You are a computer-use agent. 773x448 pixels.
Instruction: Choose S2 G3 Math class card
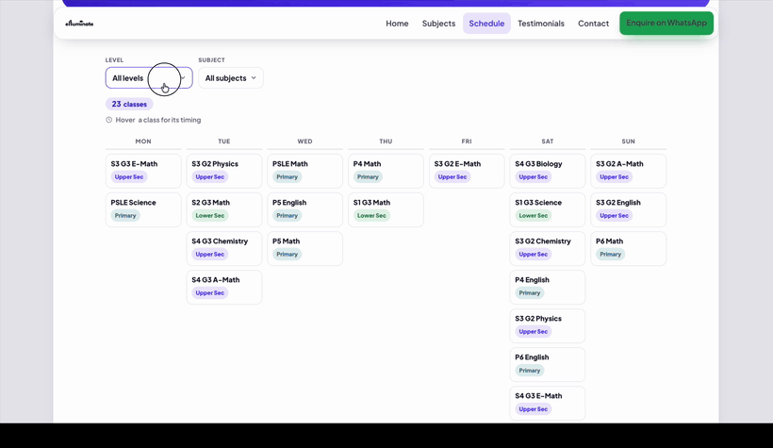(x=224, y=209)
